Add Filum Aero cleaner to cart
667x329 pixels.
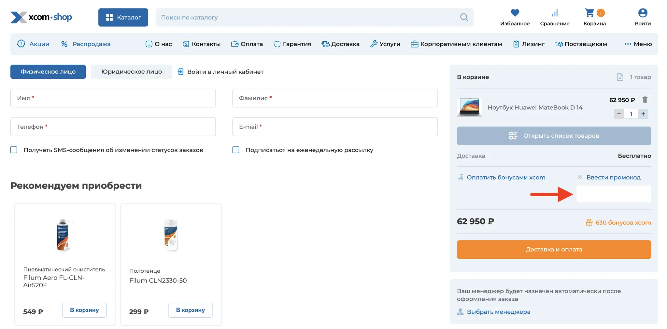84,310
